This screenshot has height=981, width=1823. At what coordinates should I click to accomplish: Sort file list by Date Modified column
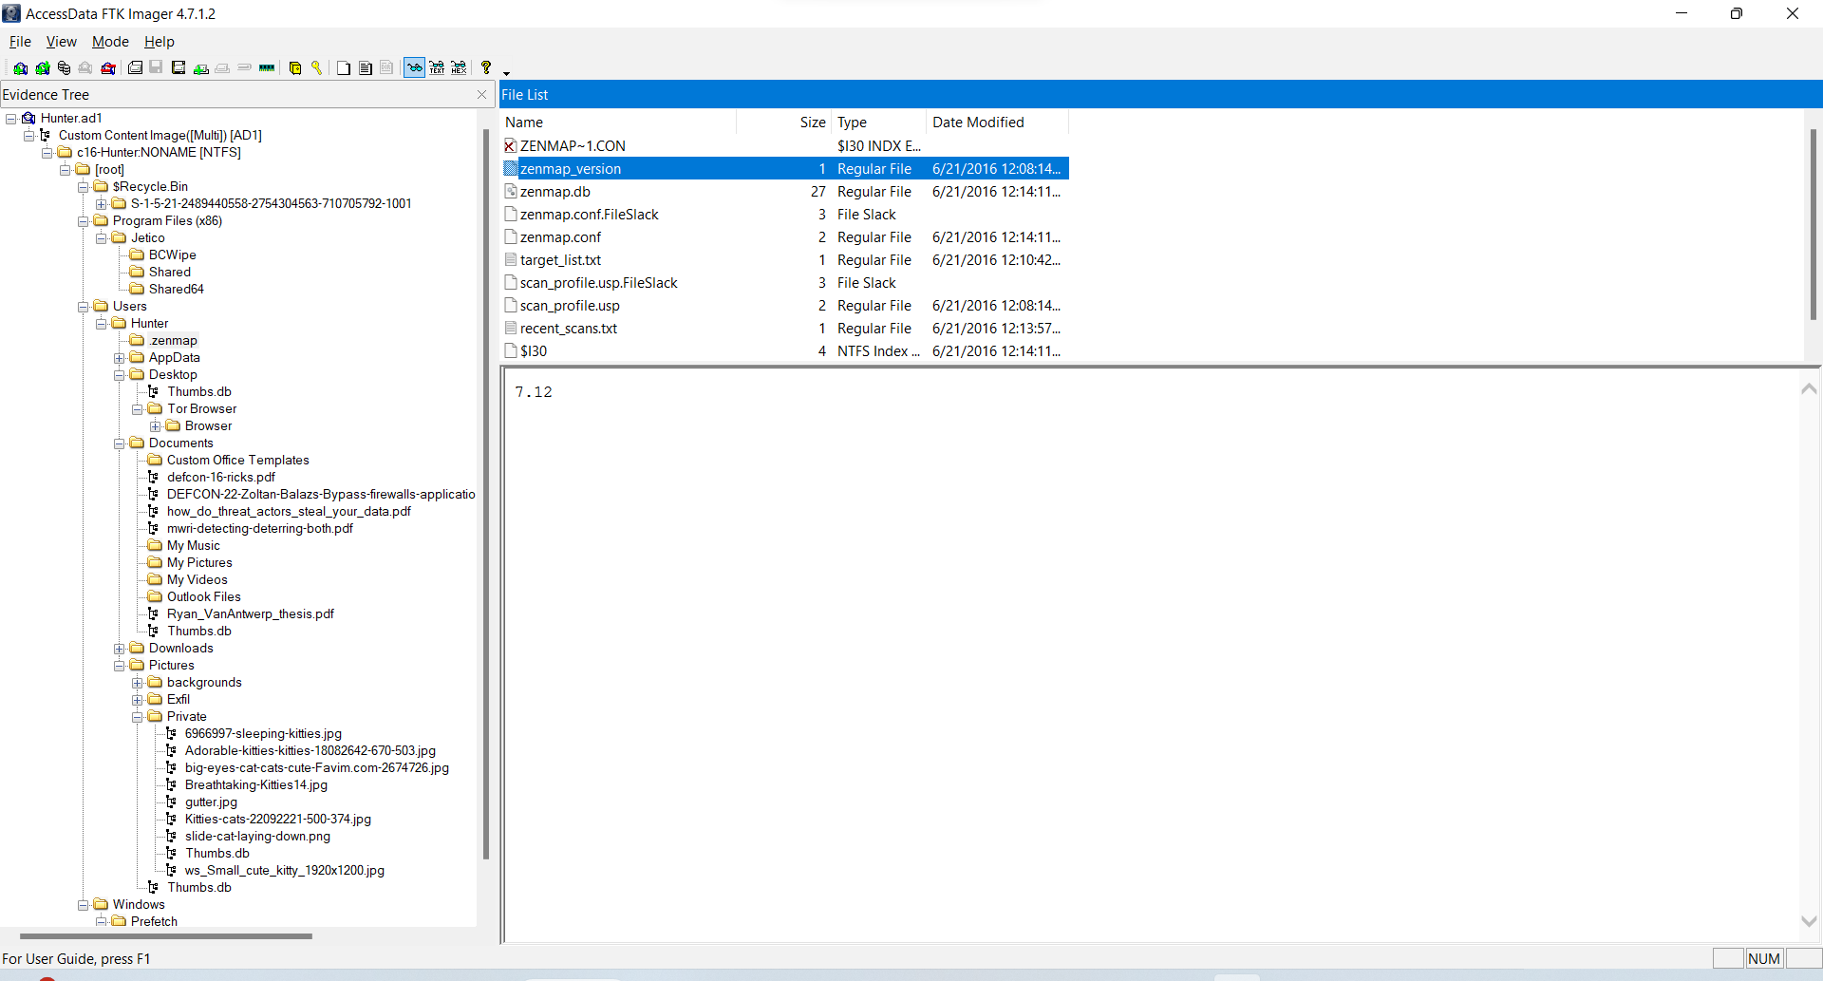pos(998,123)
